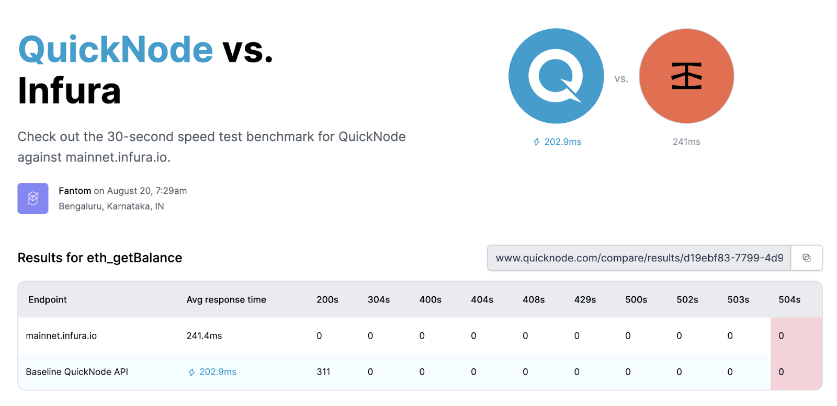Click the QuickNode heading text

tap(116, 50)
